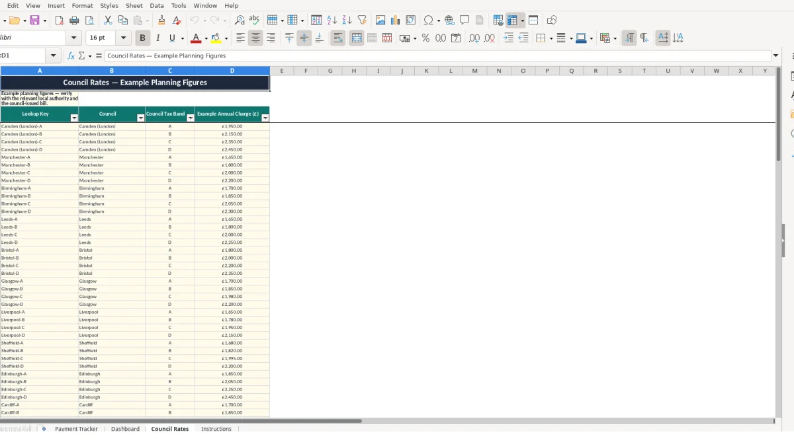Screen dimensions: 794x446
Task: Open the font size dropdown
Action: (123, 38)
